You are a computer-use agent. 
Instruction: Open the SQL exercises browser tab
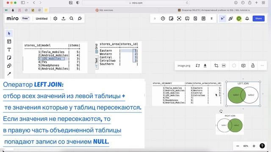click(104, 10)
